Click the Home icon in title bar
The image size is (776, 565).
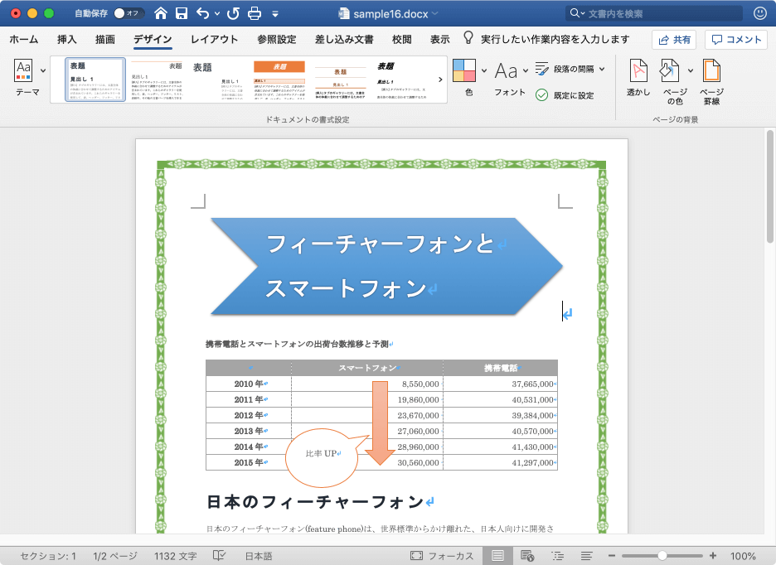pos(160,13)
